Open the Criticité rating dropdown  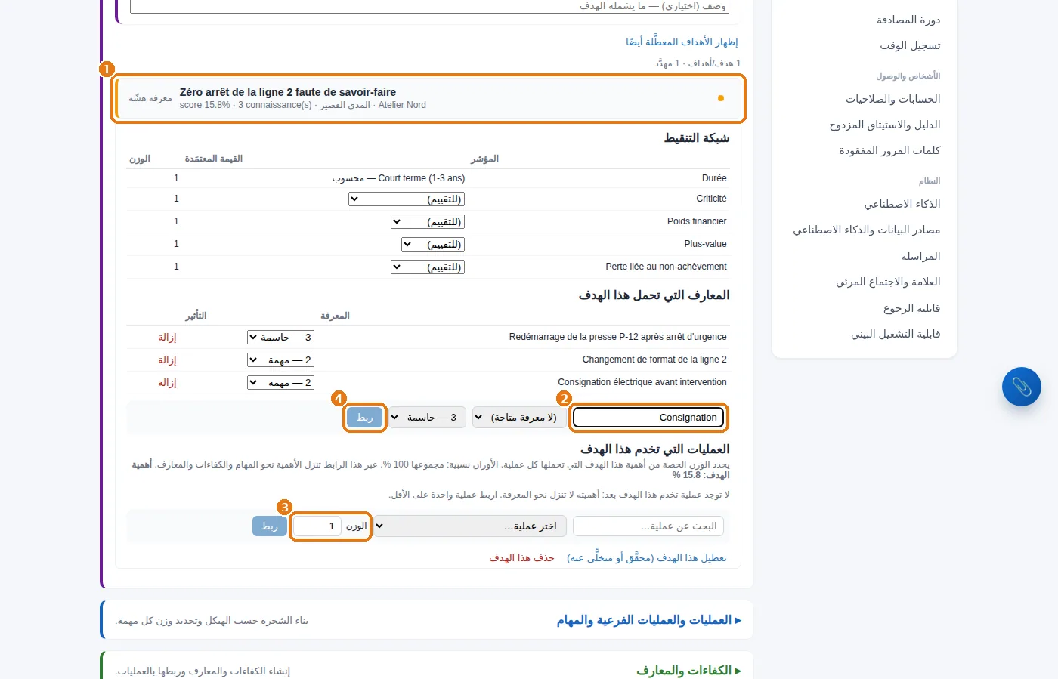pyautogui.click(x=407, y=199)
